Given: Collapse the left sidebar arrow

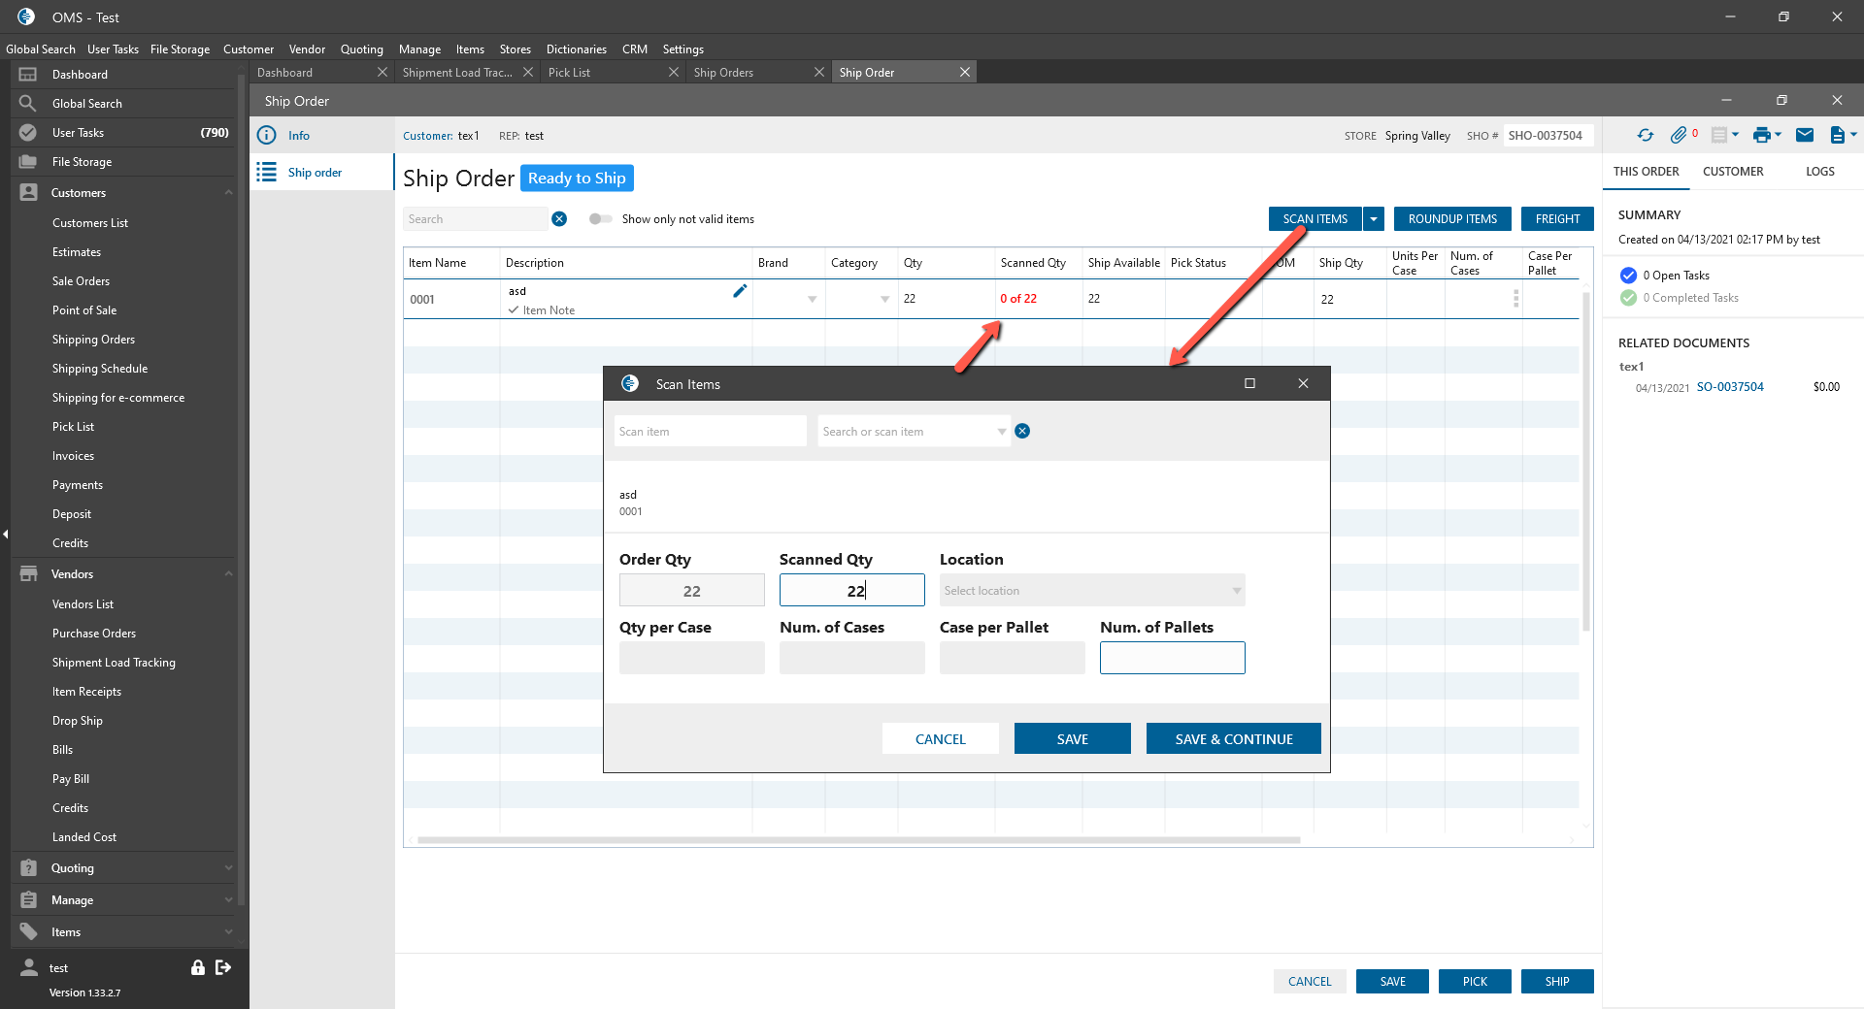Looking at the screenshot, I should (x=5, y=535).
